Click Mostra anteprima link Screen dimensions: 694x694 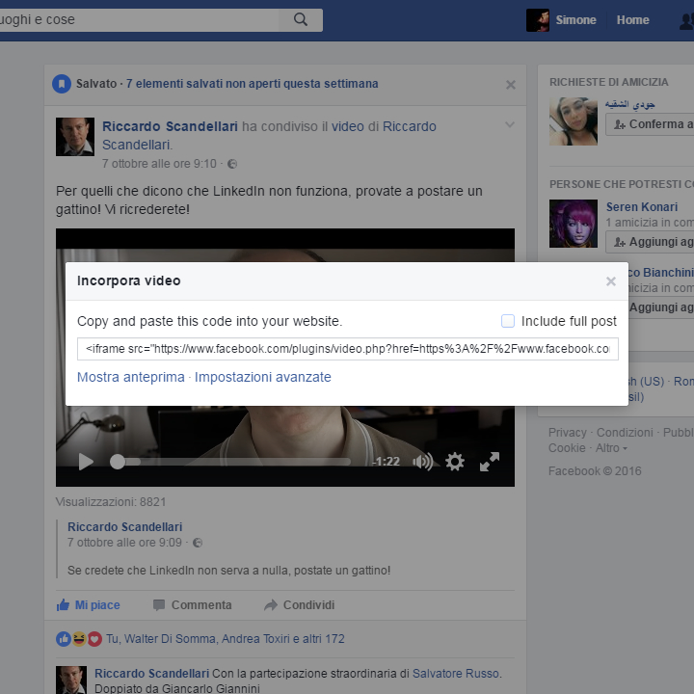130,377
